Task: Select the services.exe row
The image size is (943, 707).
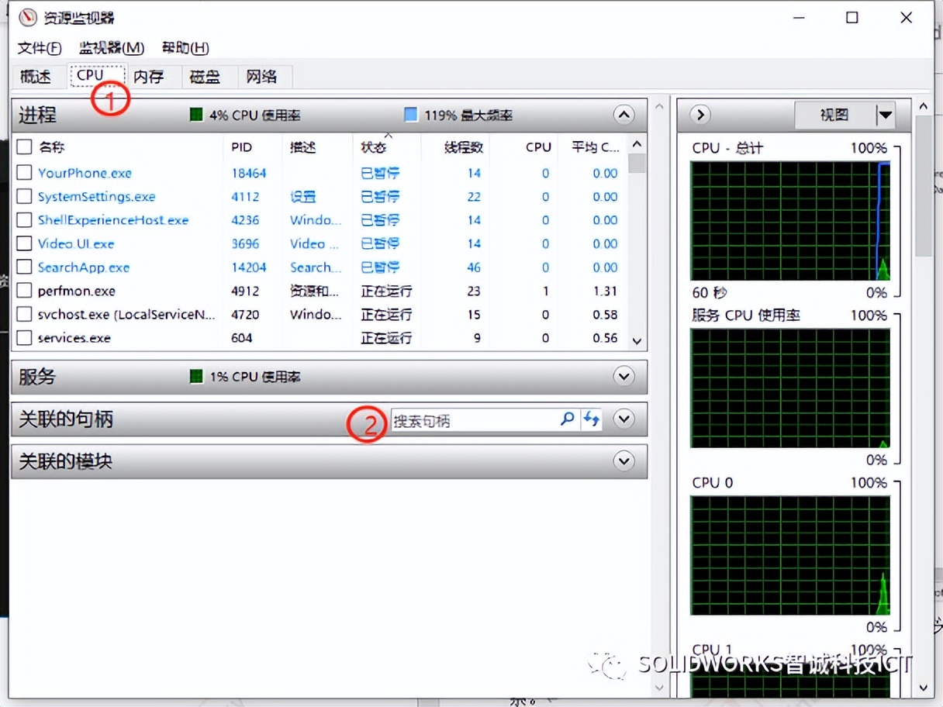Action: [320, 338]
